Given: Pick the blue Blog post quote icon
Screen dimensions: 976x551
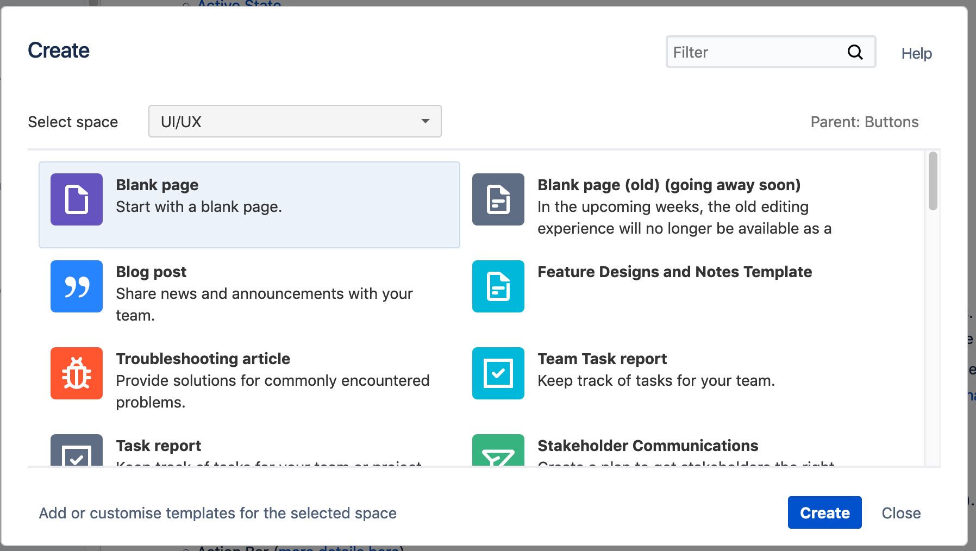Looking at the screenshot, I should 77,286.
